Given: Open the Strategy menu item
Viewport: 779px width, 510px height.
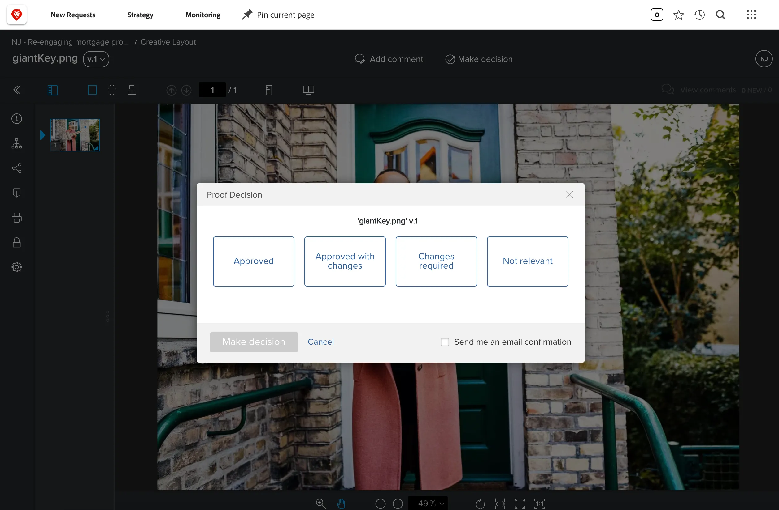Looking at the screenshot, I should tap(140, 15).
